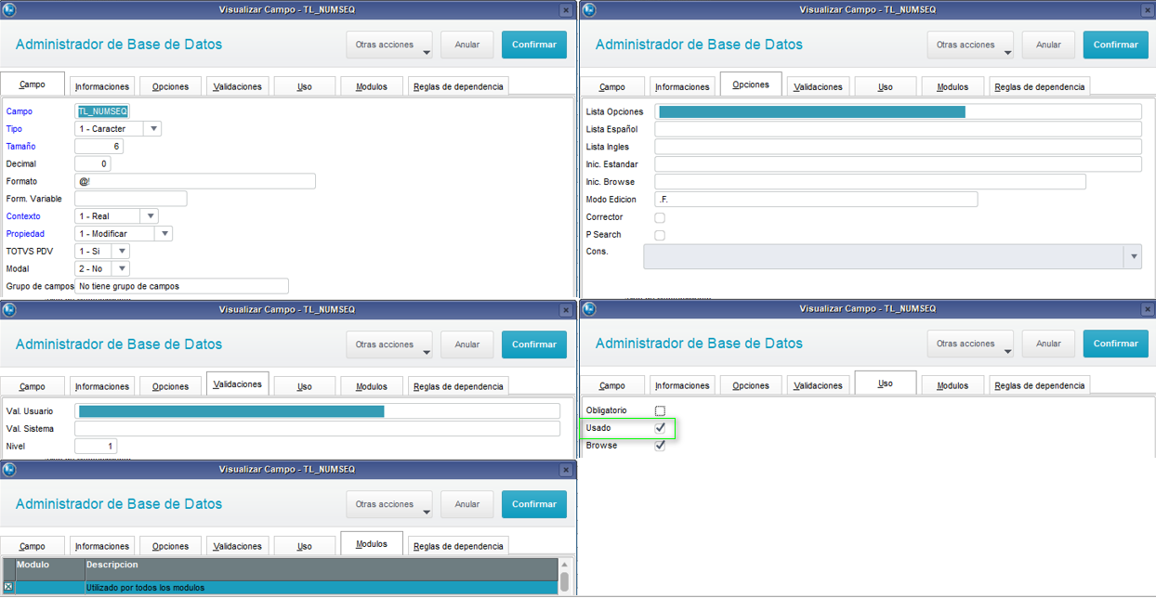Switch to Uso tab in the Validaciones-tab window
This screenshot has height=598, width=1156.
304,386
